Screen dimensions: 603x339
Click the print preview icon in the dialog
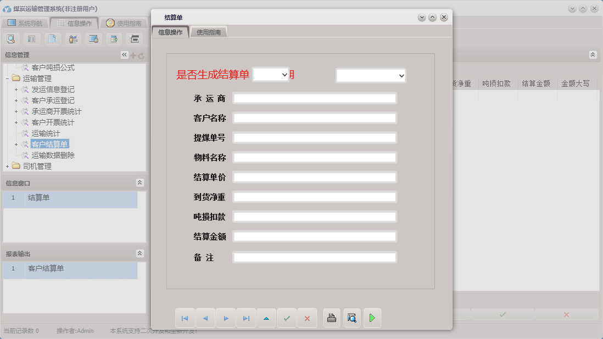[x=352, y=318]
